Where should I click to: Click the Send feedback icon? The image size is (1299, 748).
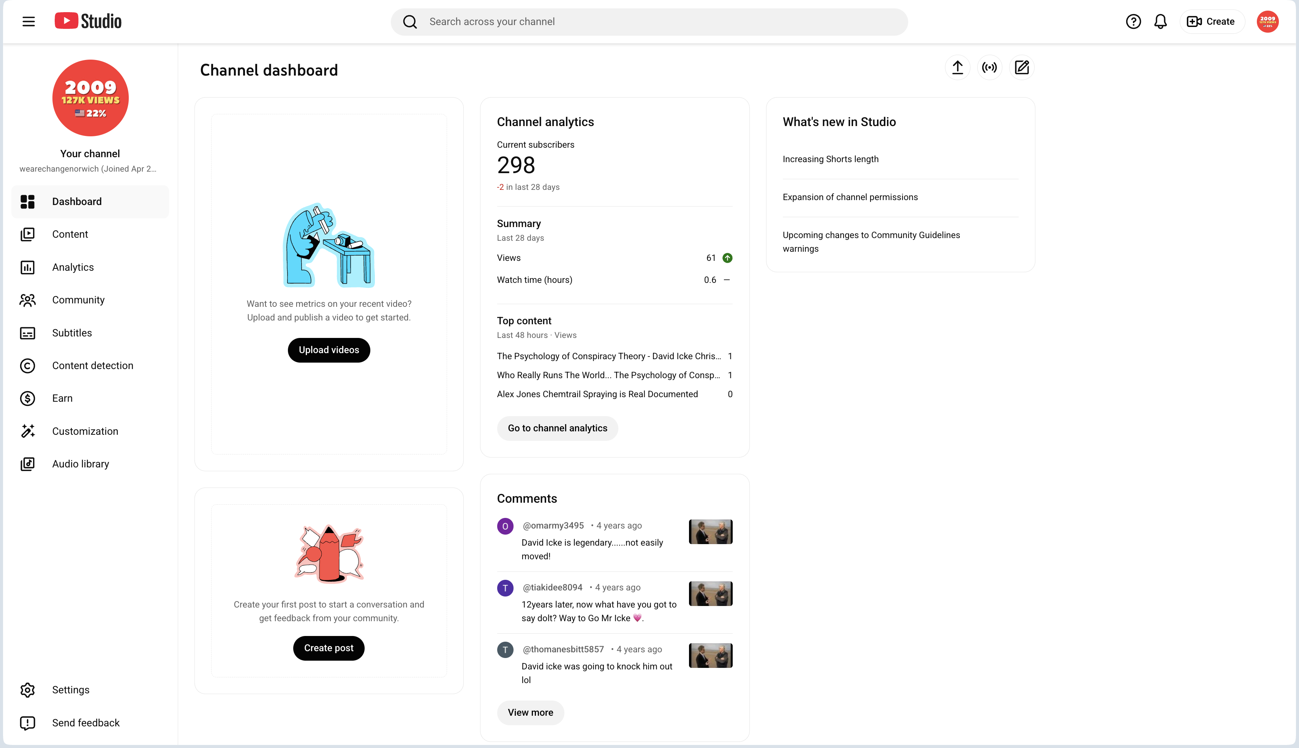click(x=27, y=723)
